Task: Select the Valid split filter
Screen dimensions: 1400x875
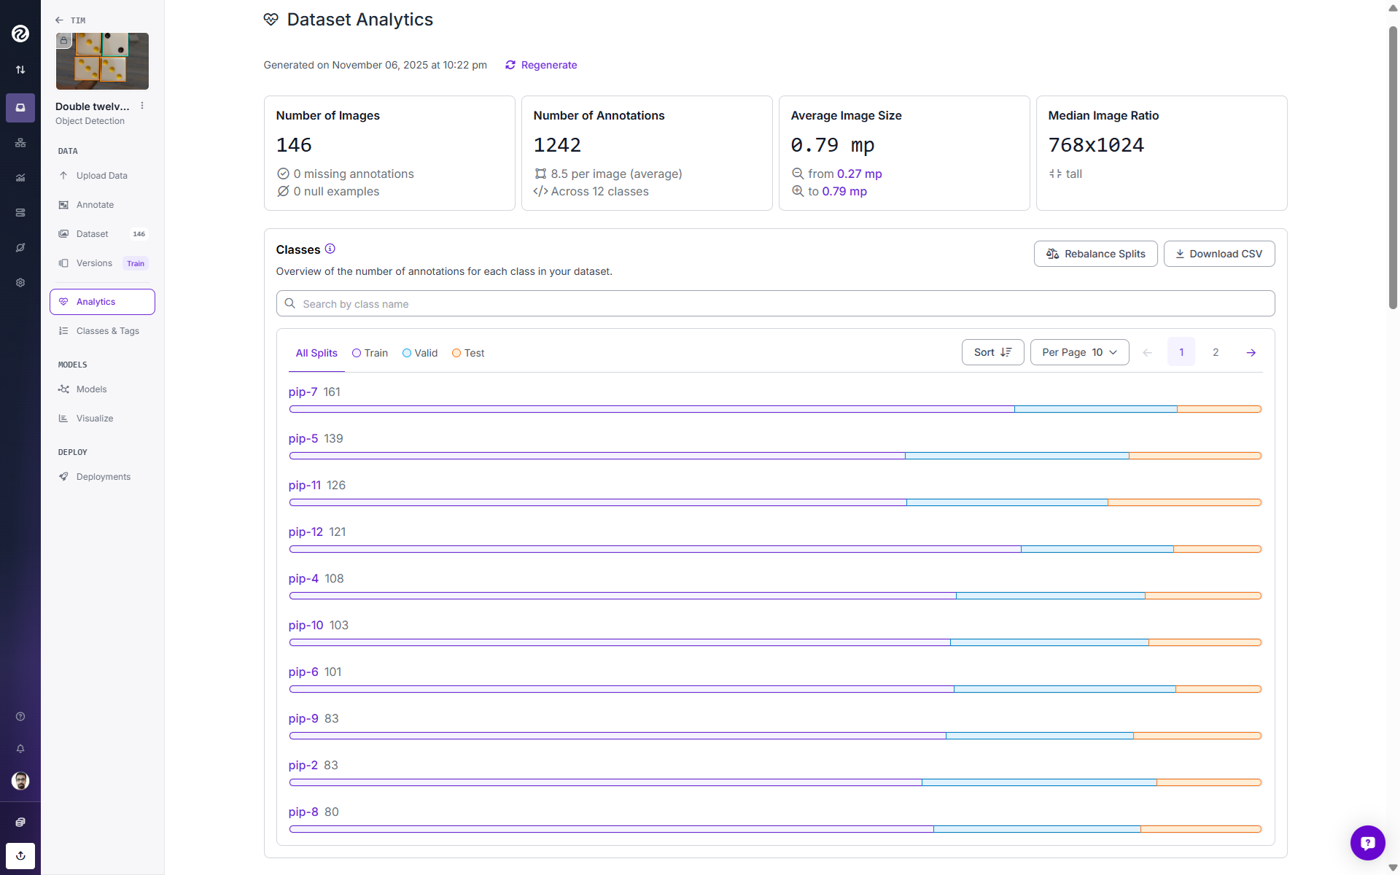Action: [x=420, y=353]
